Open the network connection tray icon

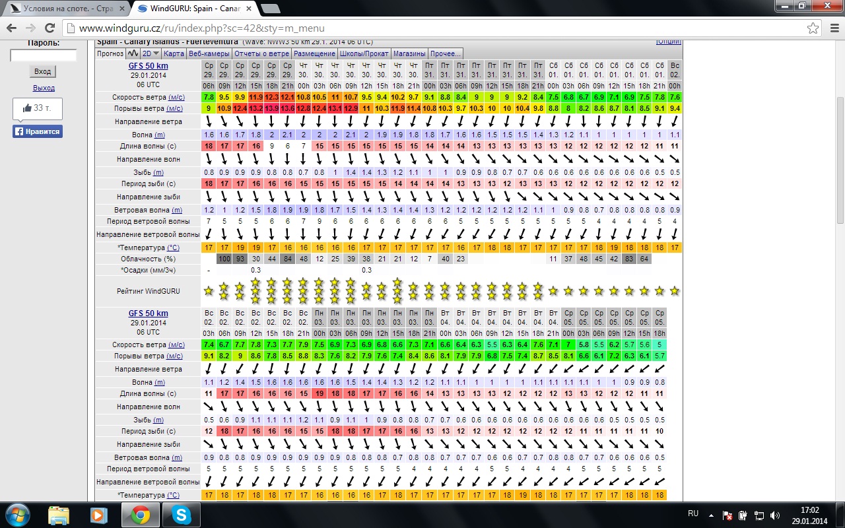point(759,515)
